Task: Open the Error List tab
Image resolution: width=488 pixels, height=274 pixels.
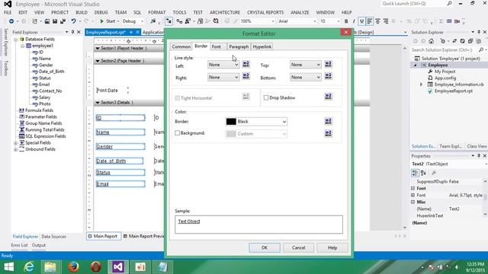Action: pos(19,245)
